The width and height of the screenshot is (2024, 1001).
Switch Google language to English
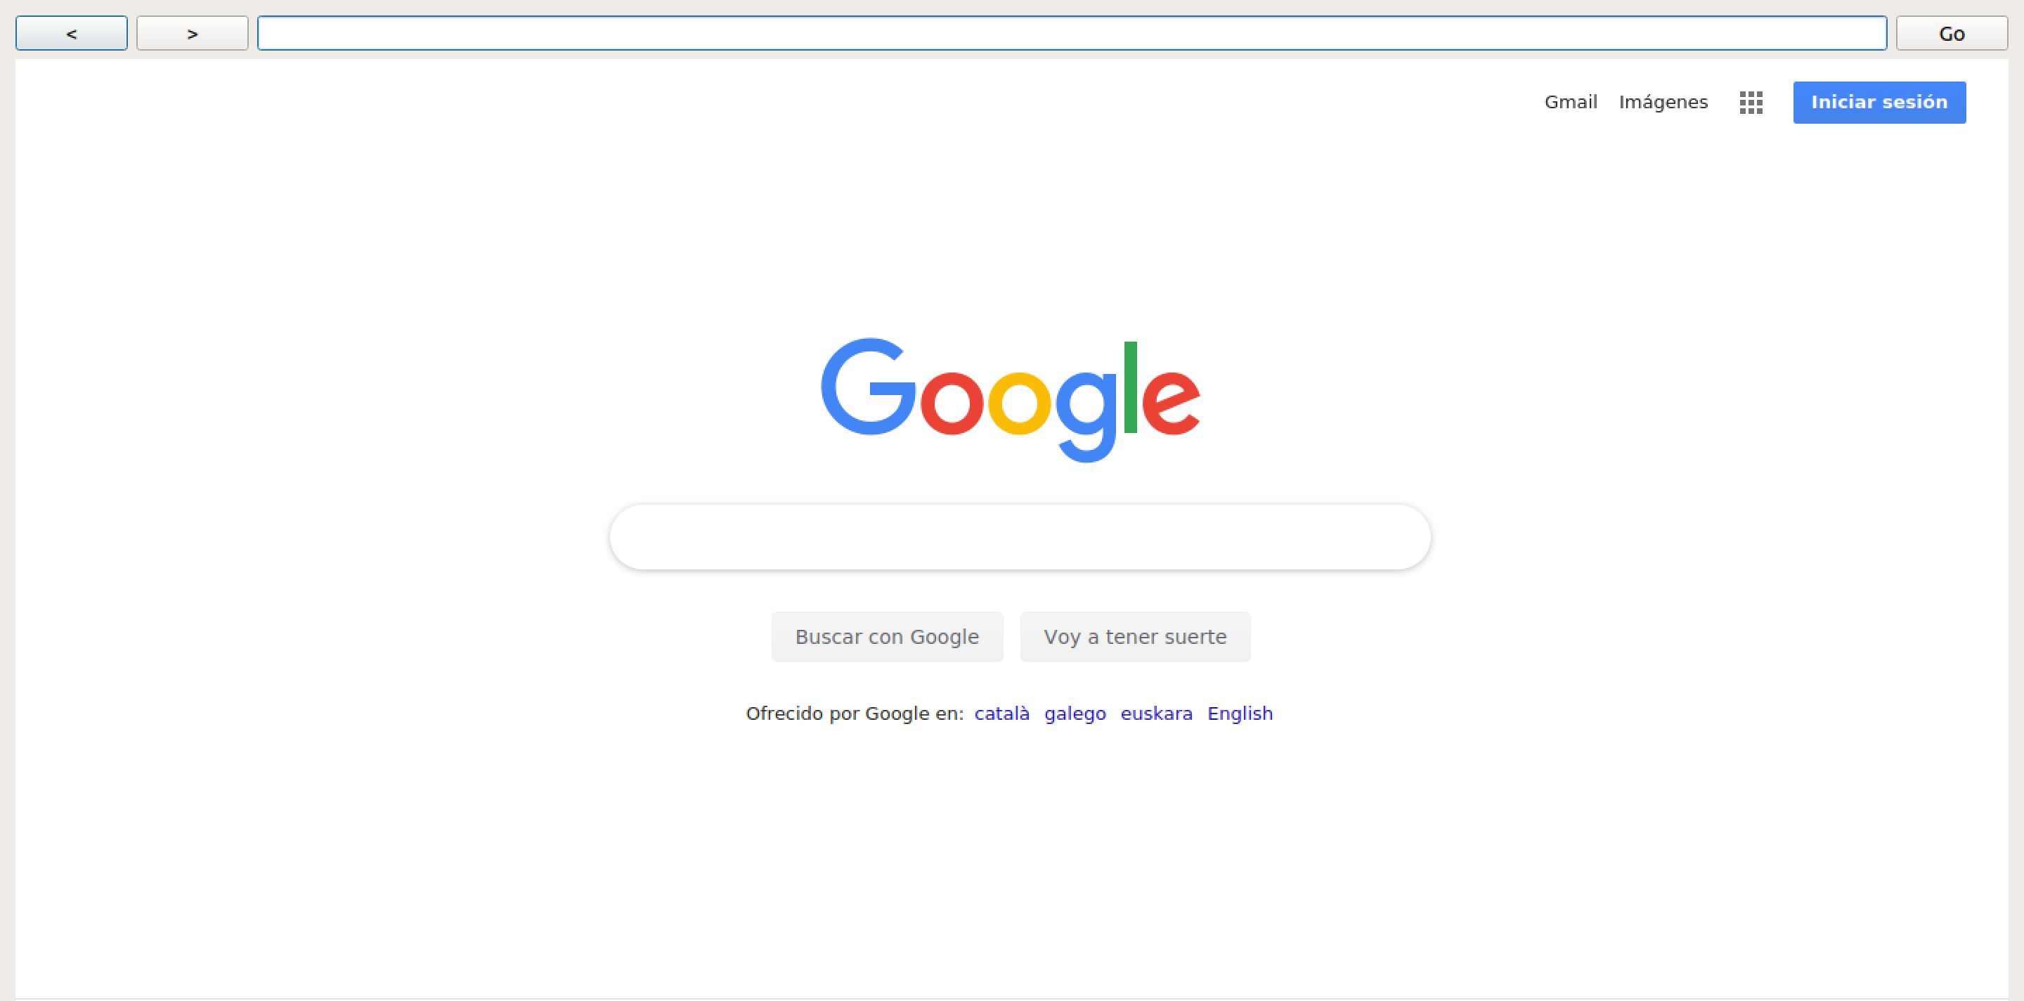(1240, 713)
